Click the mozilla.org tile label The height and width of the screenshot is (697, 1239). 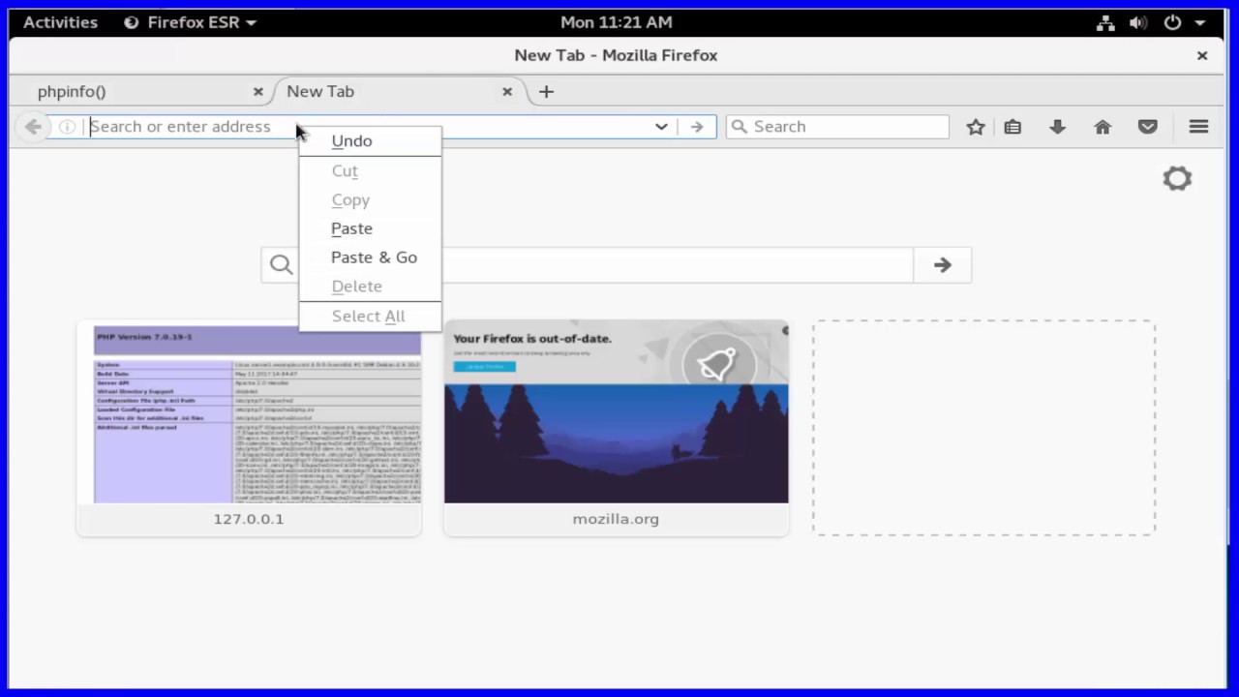(616, 519)
